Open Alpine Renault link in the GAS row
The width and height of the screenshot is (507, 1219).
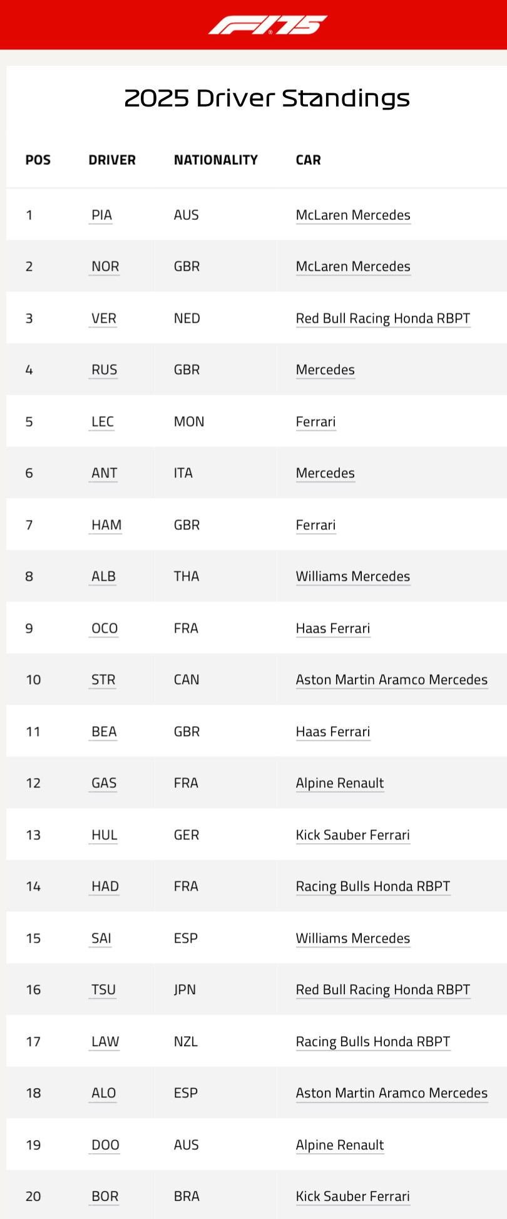[340, 783]
